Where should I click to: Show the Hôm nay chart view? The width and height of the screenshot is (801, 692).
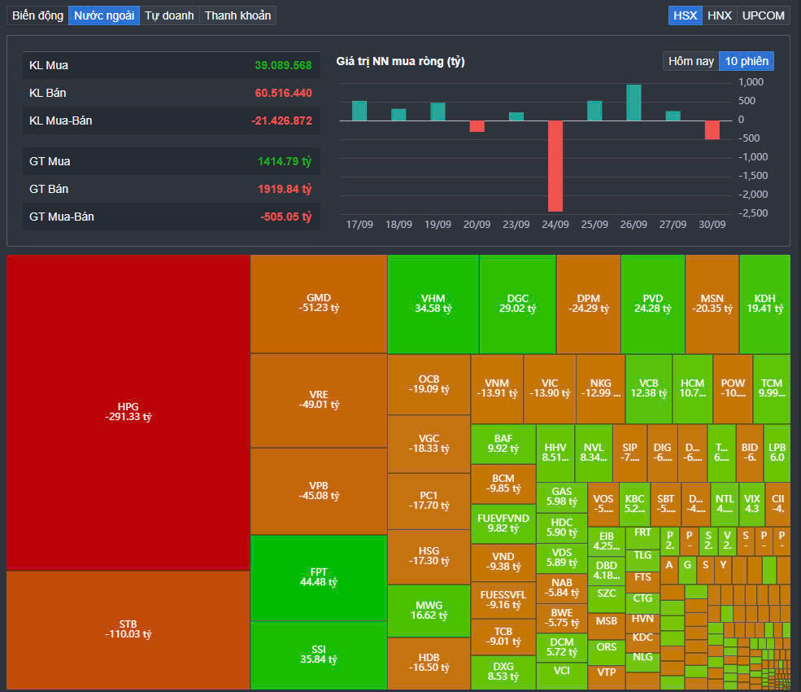pos(690,61)
